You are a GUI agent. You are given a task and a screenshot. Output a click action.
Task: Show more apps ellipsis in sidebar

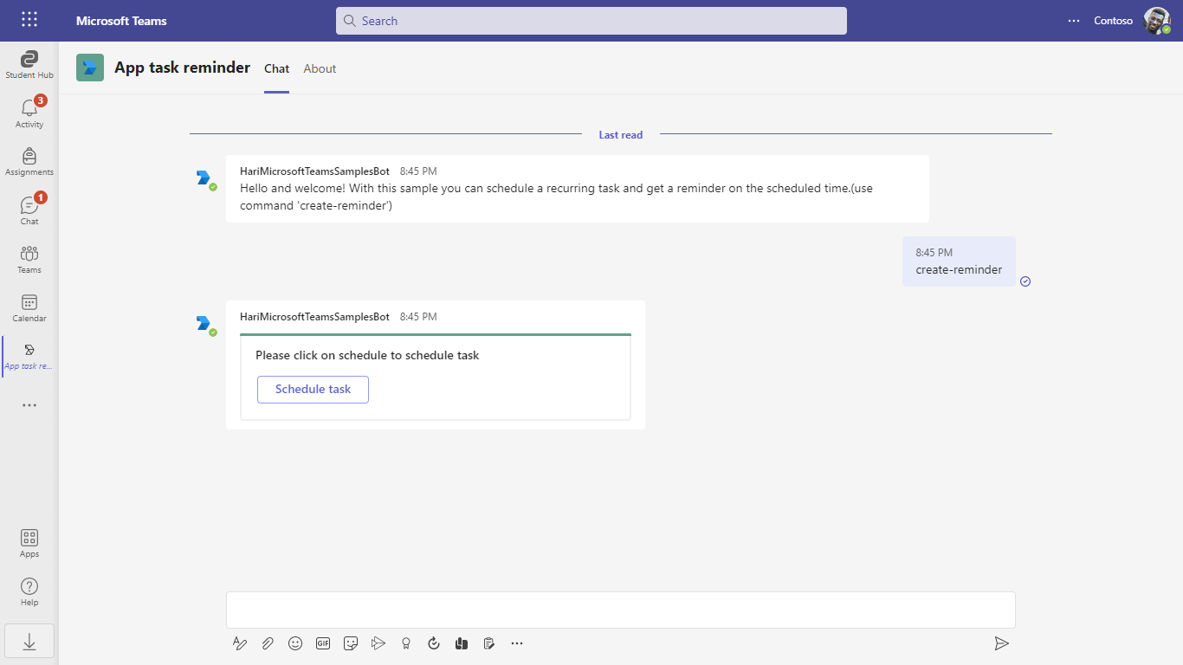(29, 405)
